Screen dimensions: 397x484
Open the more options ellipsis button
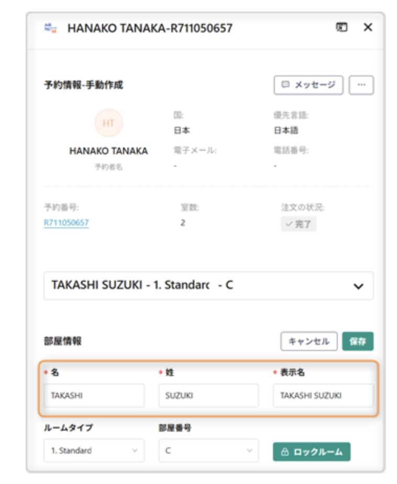[361, 85]
